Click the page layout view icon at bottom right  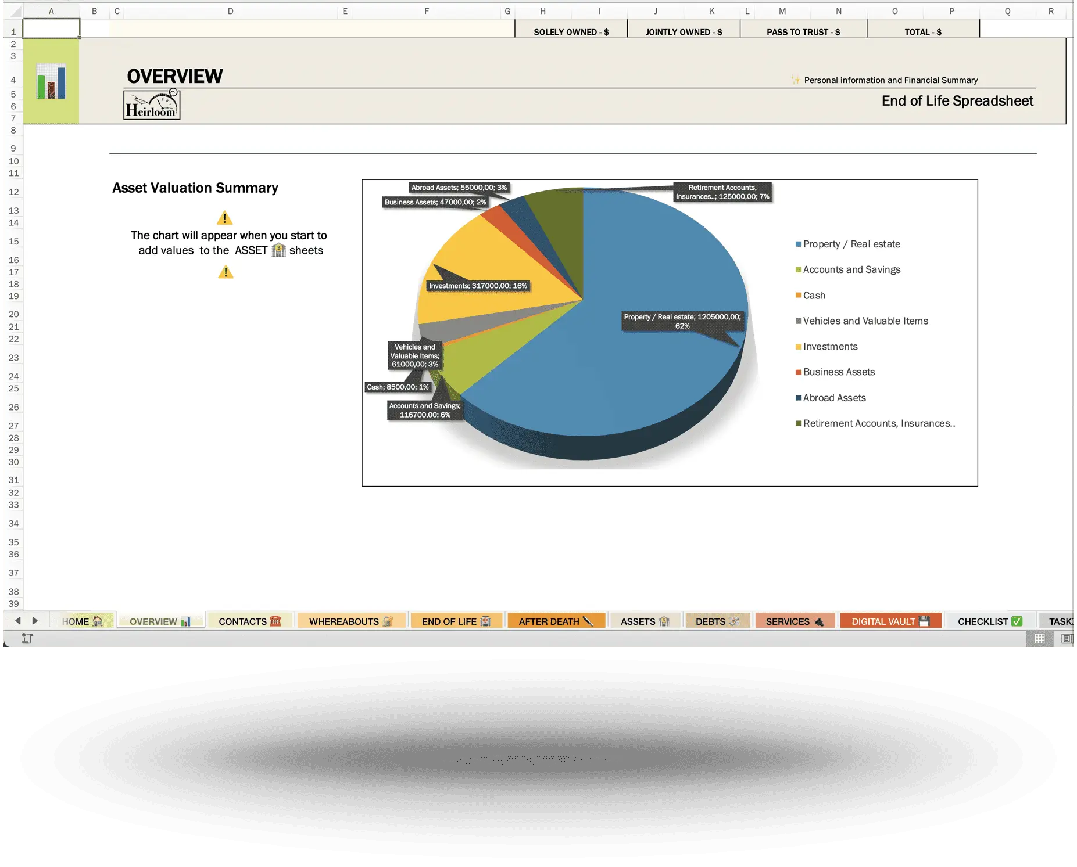(x=1067, y=639)
